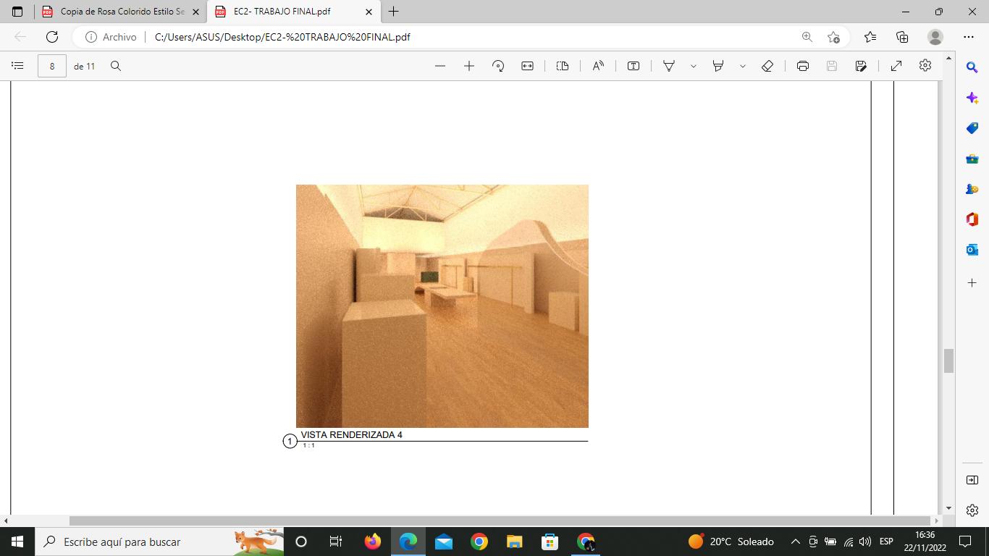Refresh the current page
Screen dimensions: 989x556
(52, 36)
